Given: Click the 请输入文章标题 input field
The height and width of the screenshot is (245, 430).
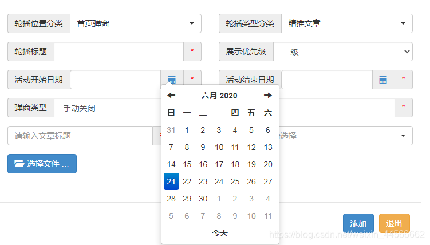Looking at the screenshot, I should coord(80,136).
